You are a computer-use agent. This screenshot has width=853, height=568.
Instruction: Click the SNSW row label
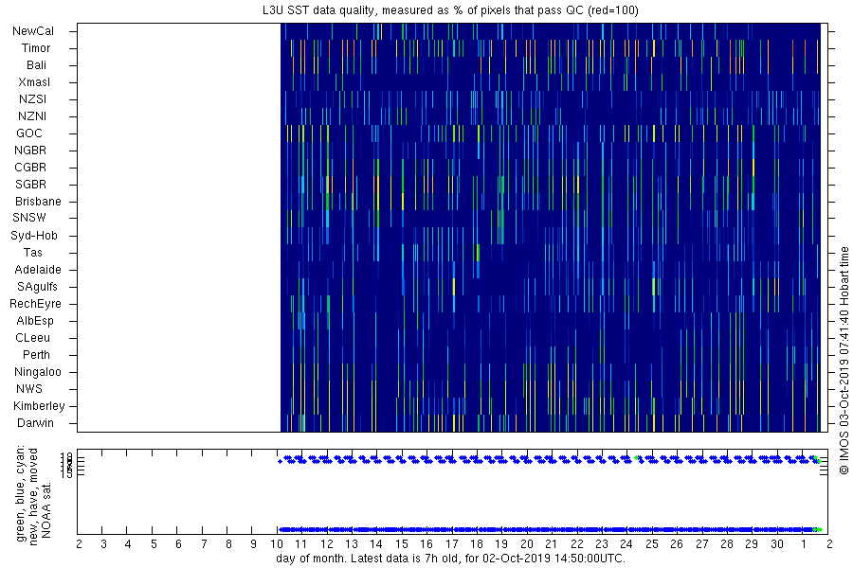point(29,218)
